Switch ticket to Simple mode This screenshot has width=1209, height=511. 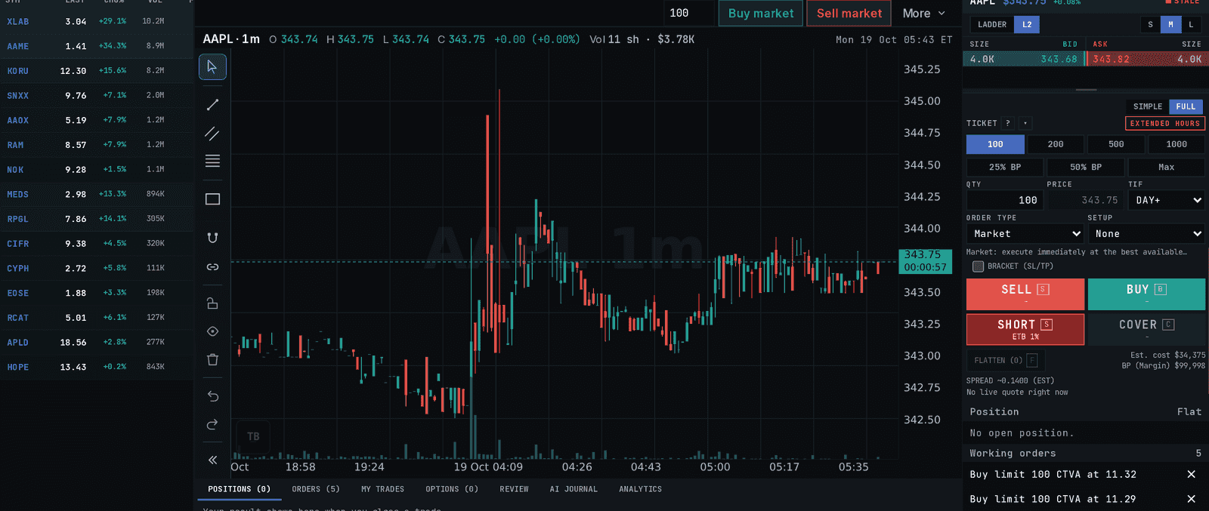[x=1147, y=106]
